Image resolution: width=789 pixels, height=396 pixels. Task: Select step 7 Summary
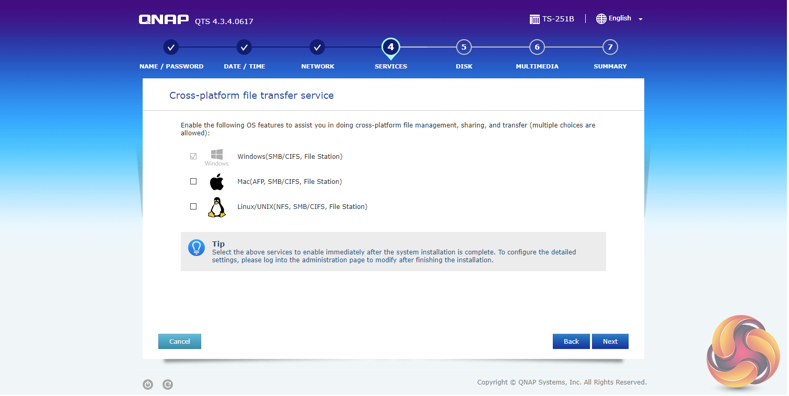pos(610,48)
